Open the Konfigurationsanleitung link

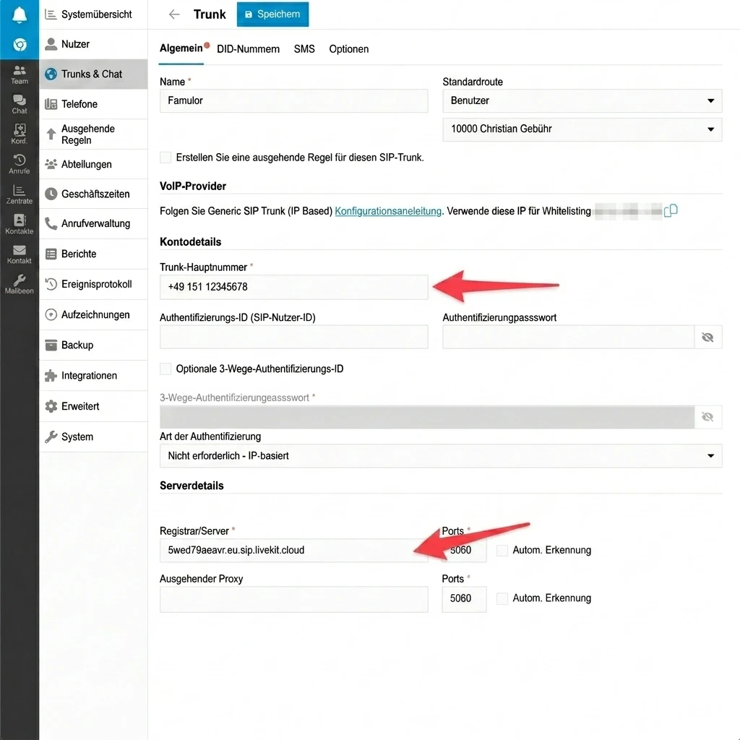(388, 211)
